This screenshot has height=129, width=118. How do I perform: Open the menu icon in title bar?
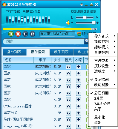(x=82, y=4)
